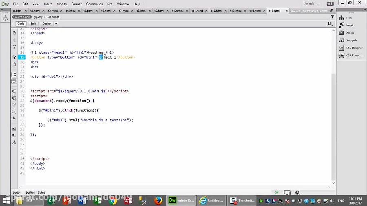367x206 pixels.
Task: Click the Wrap Tag icon
Action: [x=14, y=105]
